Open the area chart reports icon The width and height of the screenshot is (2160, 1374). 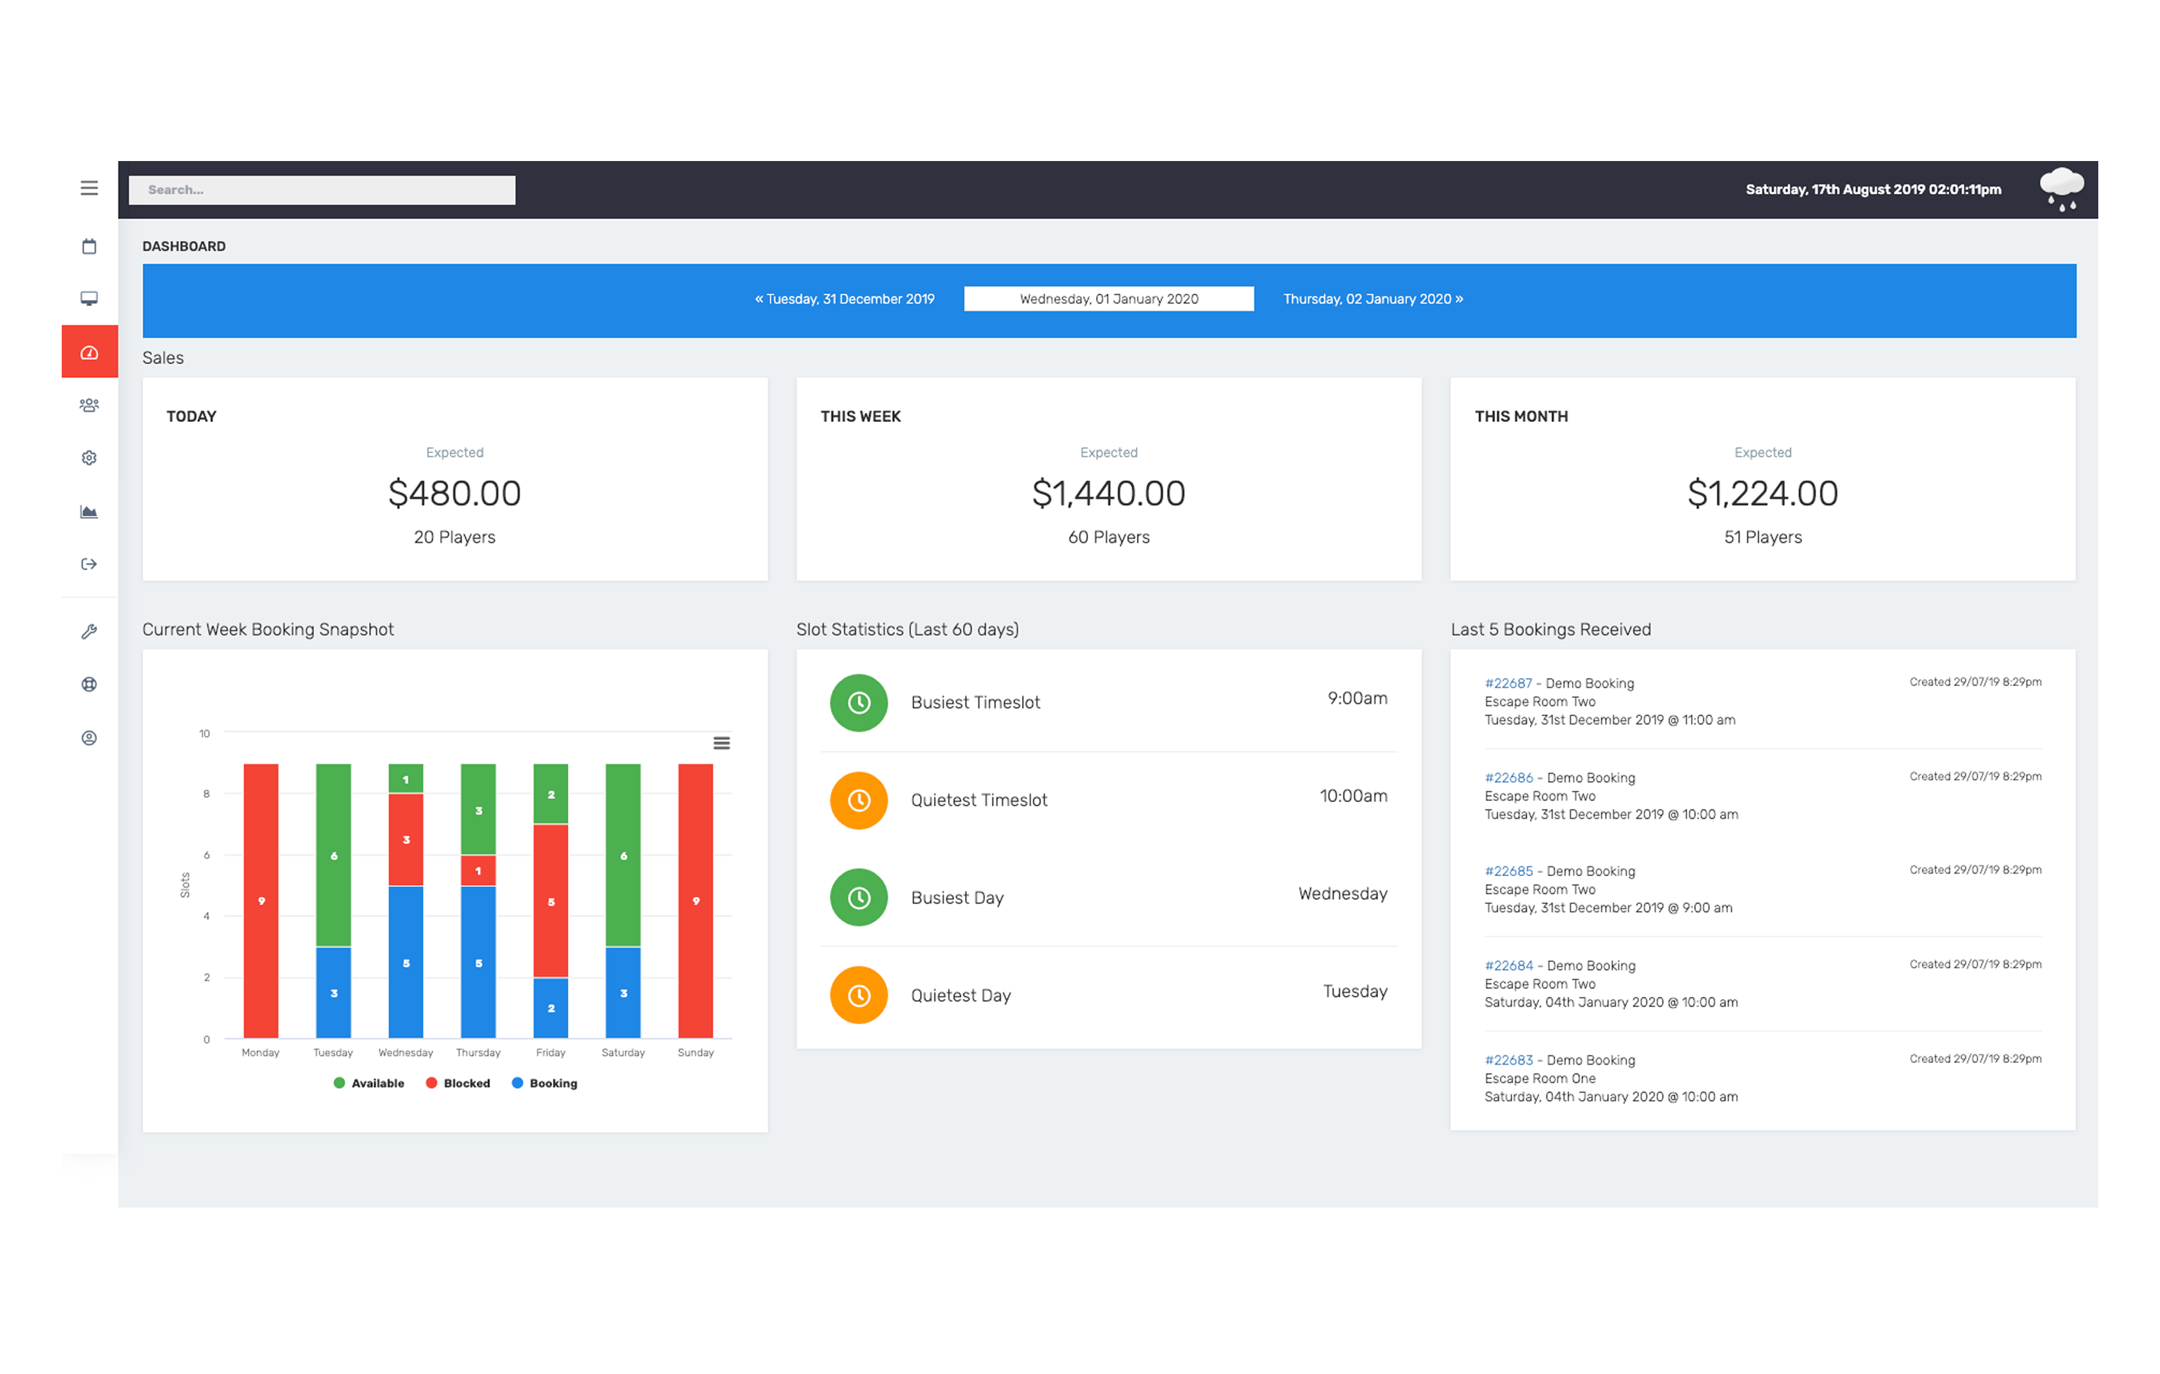coord(89,512)
